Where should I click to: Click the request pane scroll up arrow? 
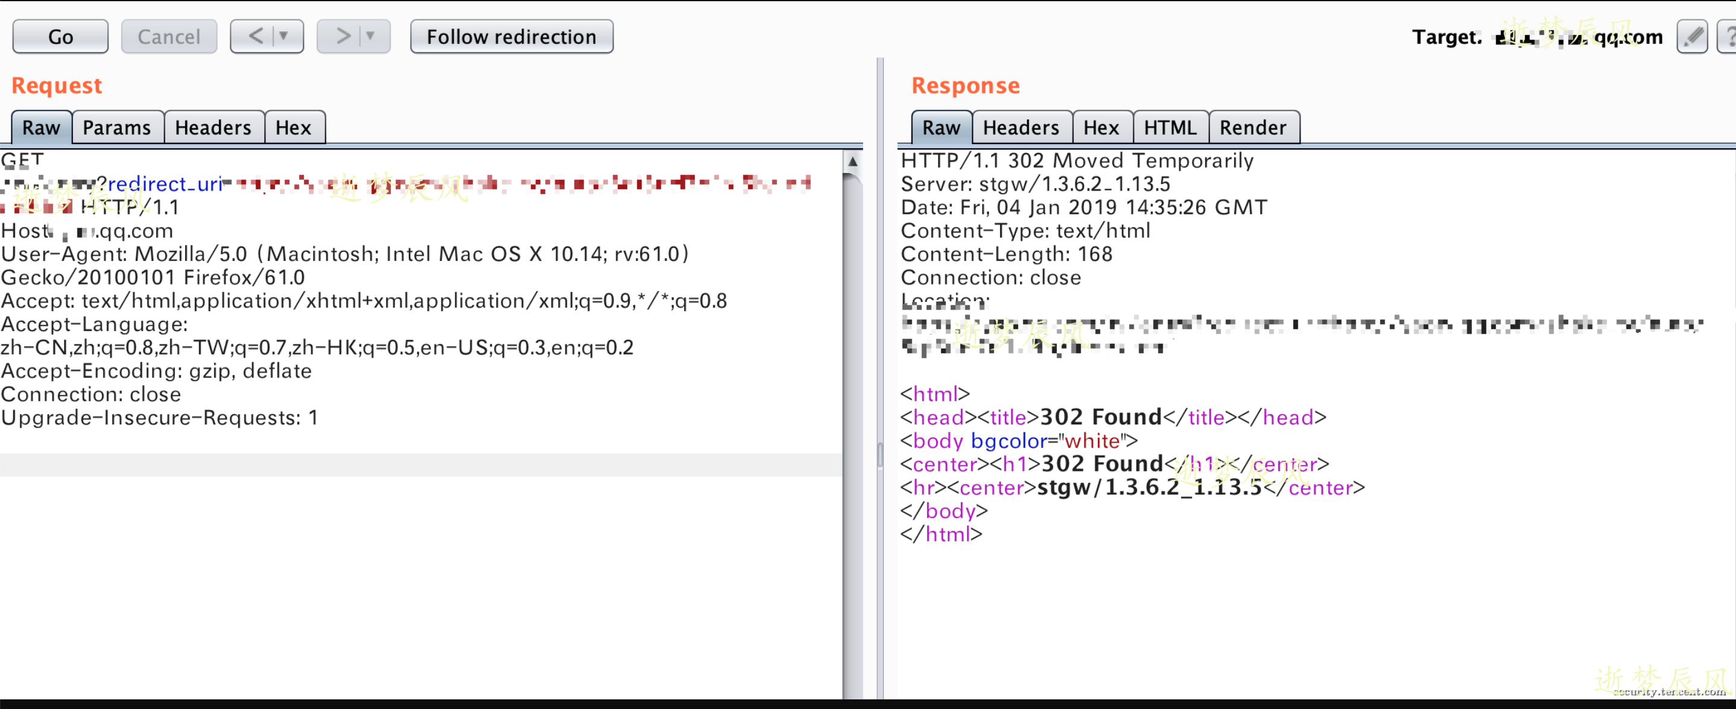click(852, 162)
